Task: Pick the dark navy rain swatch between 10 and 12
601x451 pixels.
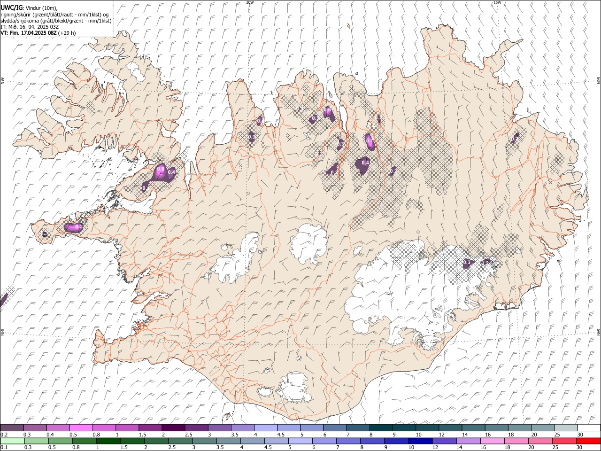Action: click(x=419, y=441)
